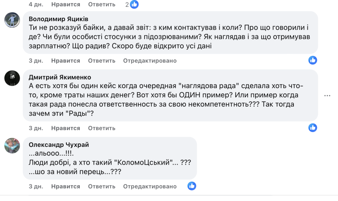
Task: Click the thumbs-up reaction icon on Володимир Яциків's comment
Action: 313,60
